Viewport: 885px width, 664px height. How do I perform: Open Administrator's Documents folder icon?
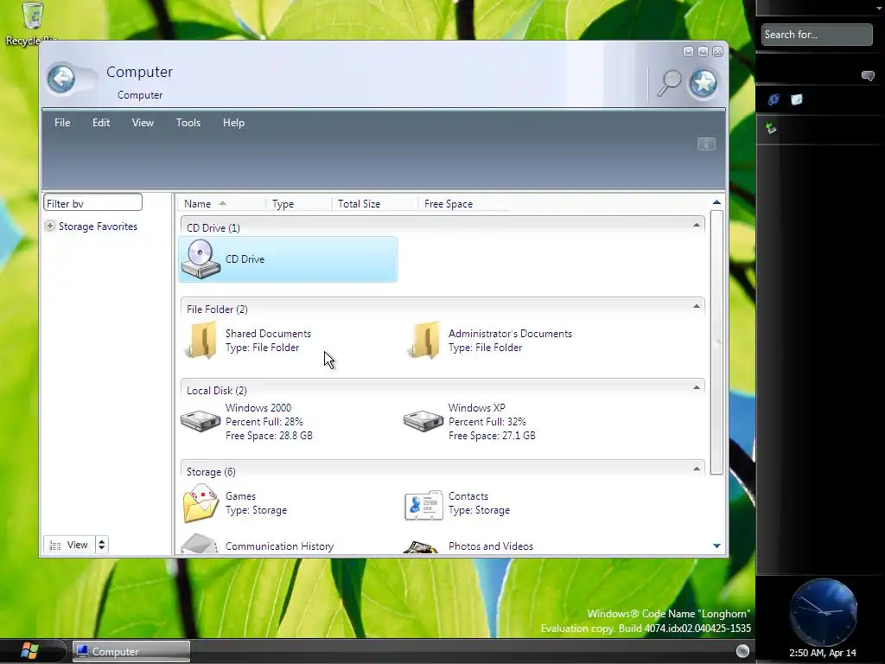coord(423,341)
